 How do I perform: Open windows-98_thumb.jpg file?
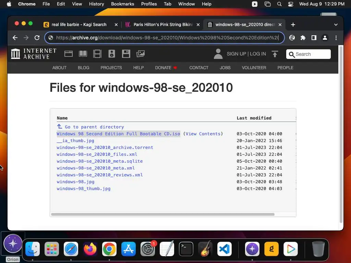click(x=84, y=189)
